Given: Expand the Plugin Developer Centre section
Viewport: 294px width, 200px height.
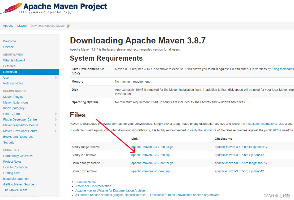Looking at the screenshot, I should [20, 119].
